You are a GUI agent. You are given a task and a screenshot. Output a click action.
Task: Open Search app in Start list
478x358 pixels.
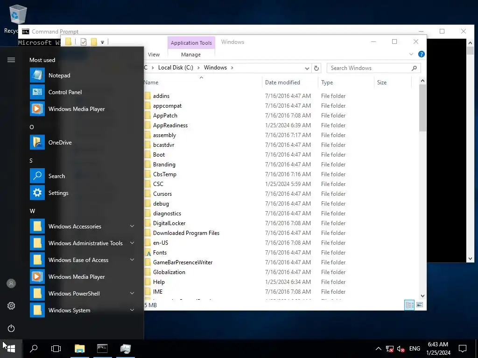82,176
